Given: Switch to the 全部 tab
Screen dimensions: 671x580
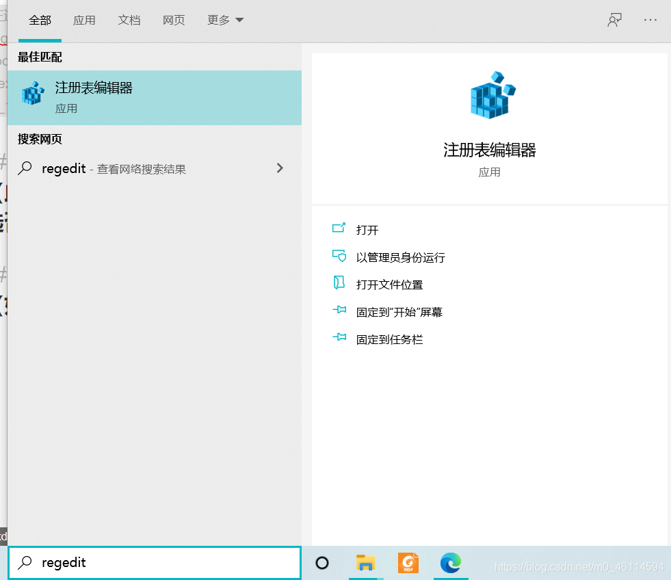Looking at the screenshot, I should pyautogui.click(x=40, y=20).
